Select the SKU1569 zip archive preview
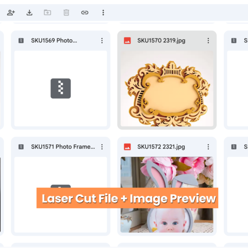248x248 pixels. (x=61, y=88)
